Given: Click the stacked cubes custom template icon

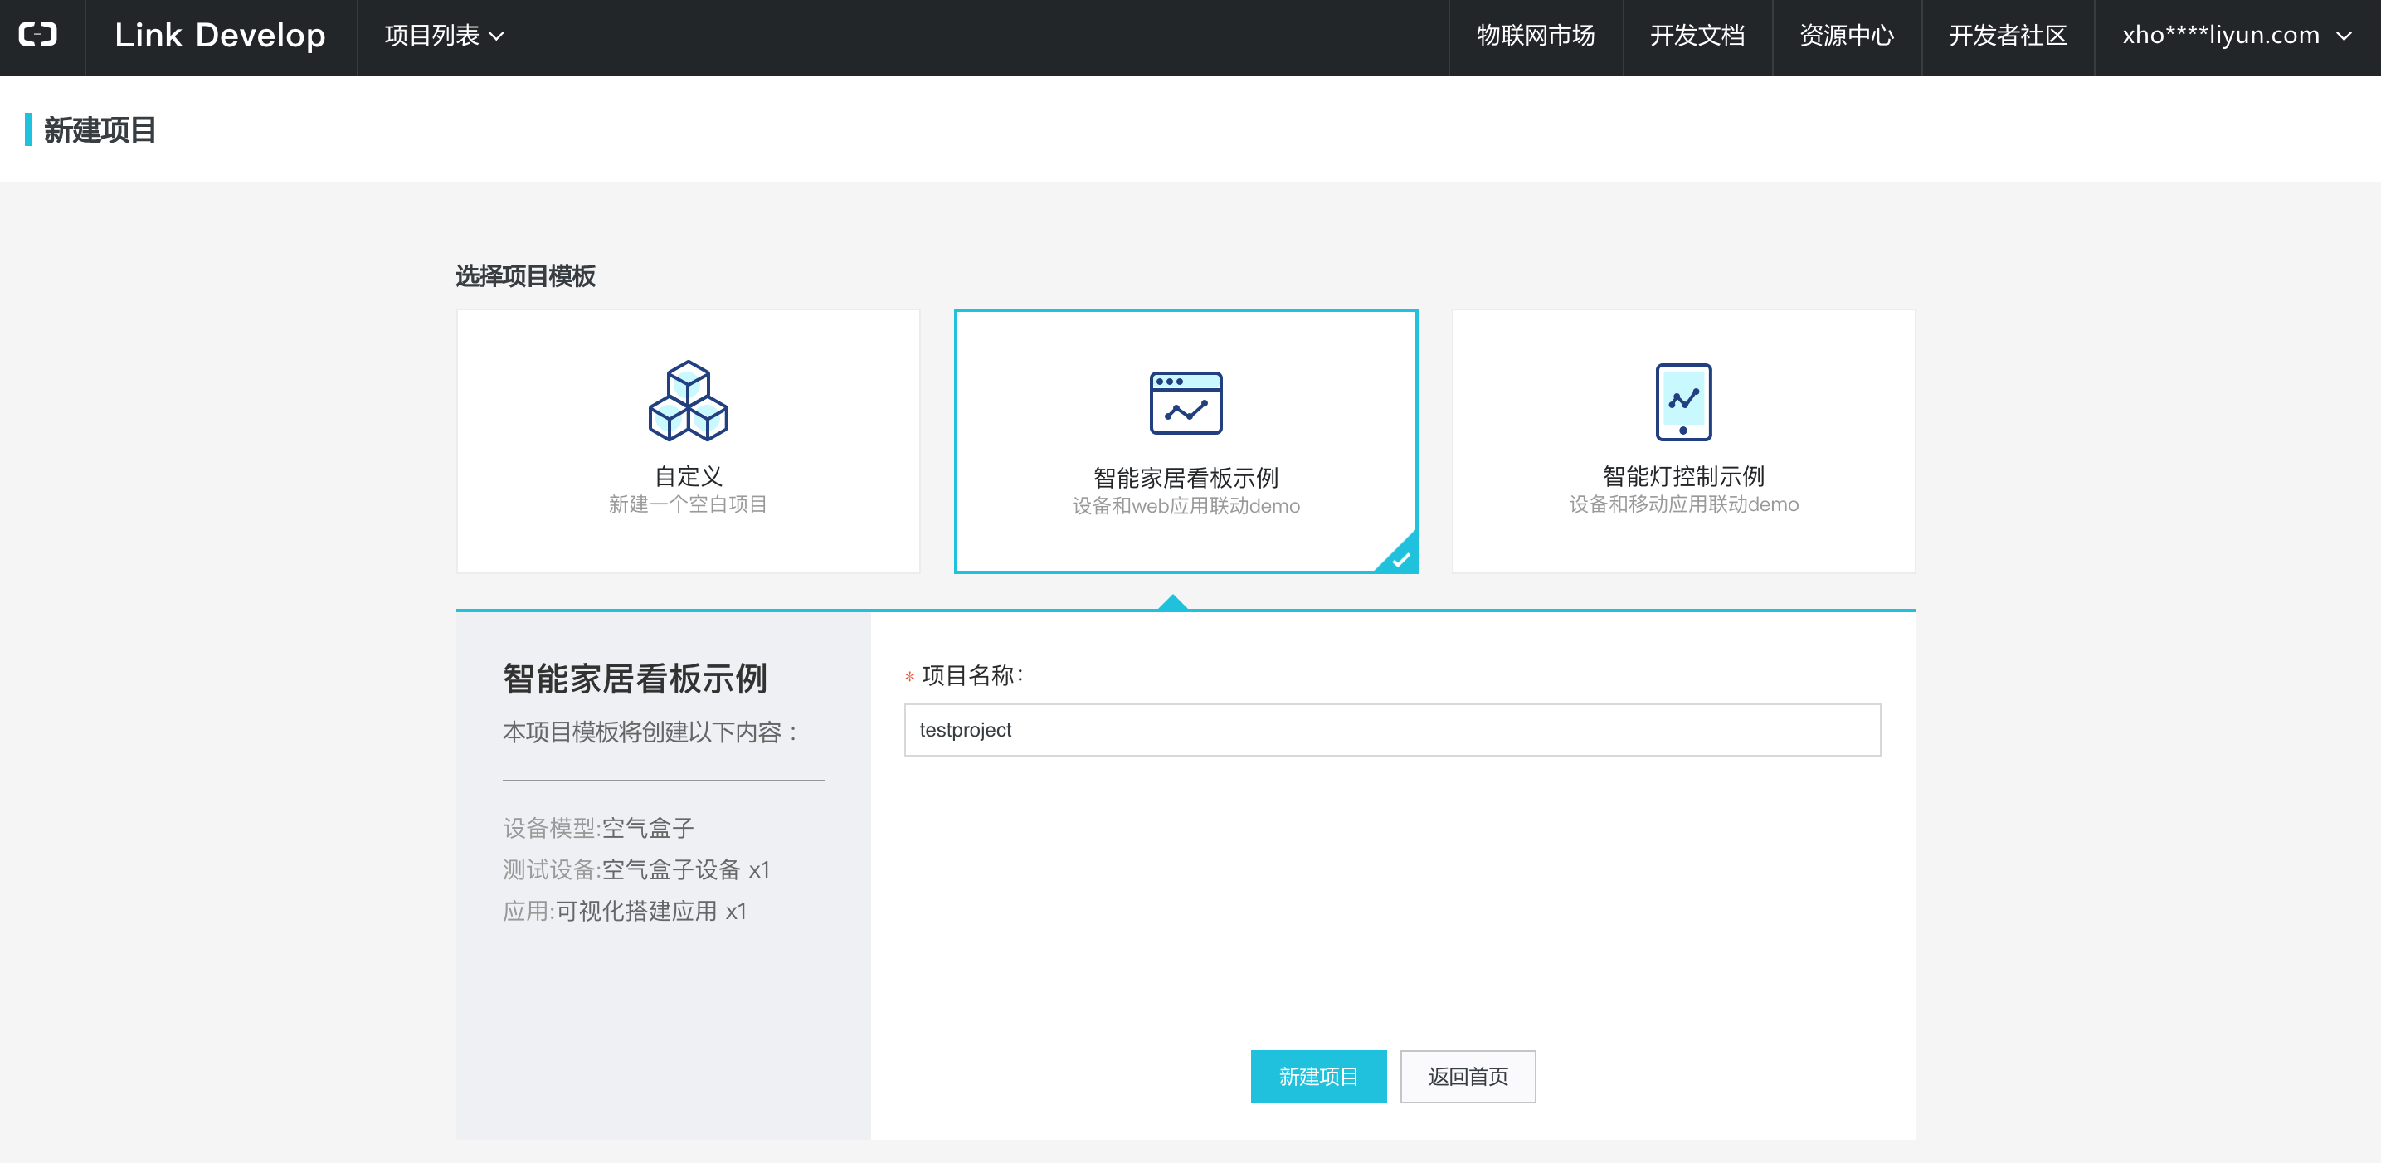Looking at the screenshot, I should pos(688,401).
